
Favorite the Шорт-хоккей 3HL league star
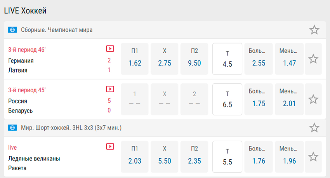[x=314, y=128]
